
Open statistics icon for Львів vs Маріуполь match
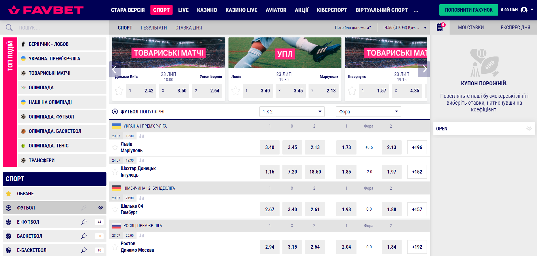[142, 136]
